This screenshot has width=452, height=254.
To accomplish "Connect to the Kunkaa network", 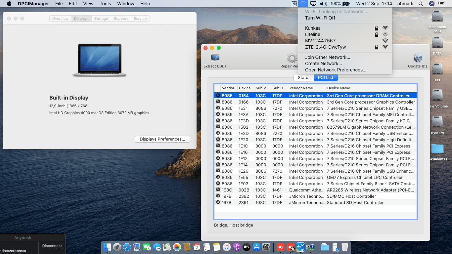I will click(x=345, y=28).
